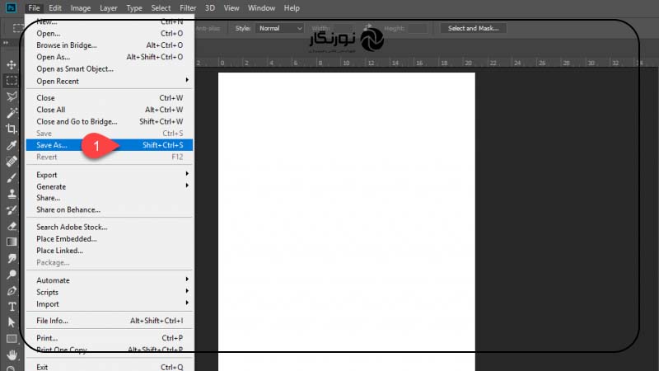This screenshot has height=371, width=659.
Task: Choose Save As from File menu
Action: (x=110, y=145)
